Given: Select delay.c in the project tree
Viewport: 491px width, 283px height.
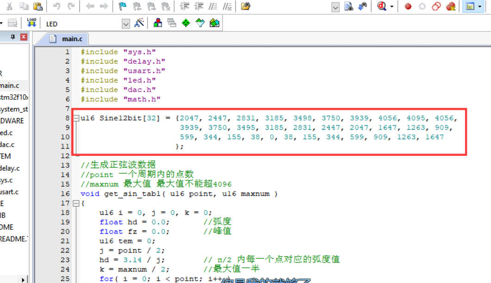Looking at the screenshot, I should coord(10,168).
